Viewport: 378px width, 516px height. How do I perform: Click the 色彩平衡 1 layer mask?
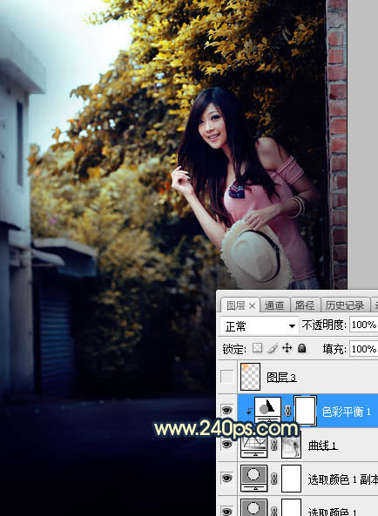point(305,410)
